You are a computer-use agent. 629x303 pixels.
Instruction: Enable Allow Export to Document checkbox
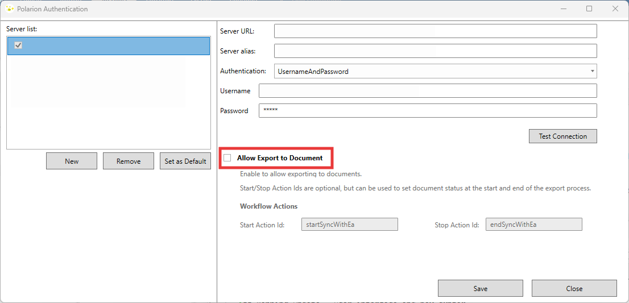227,158
